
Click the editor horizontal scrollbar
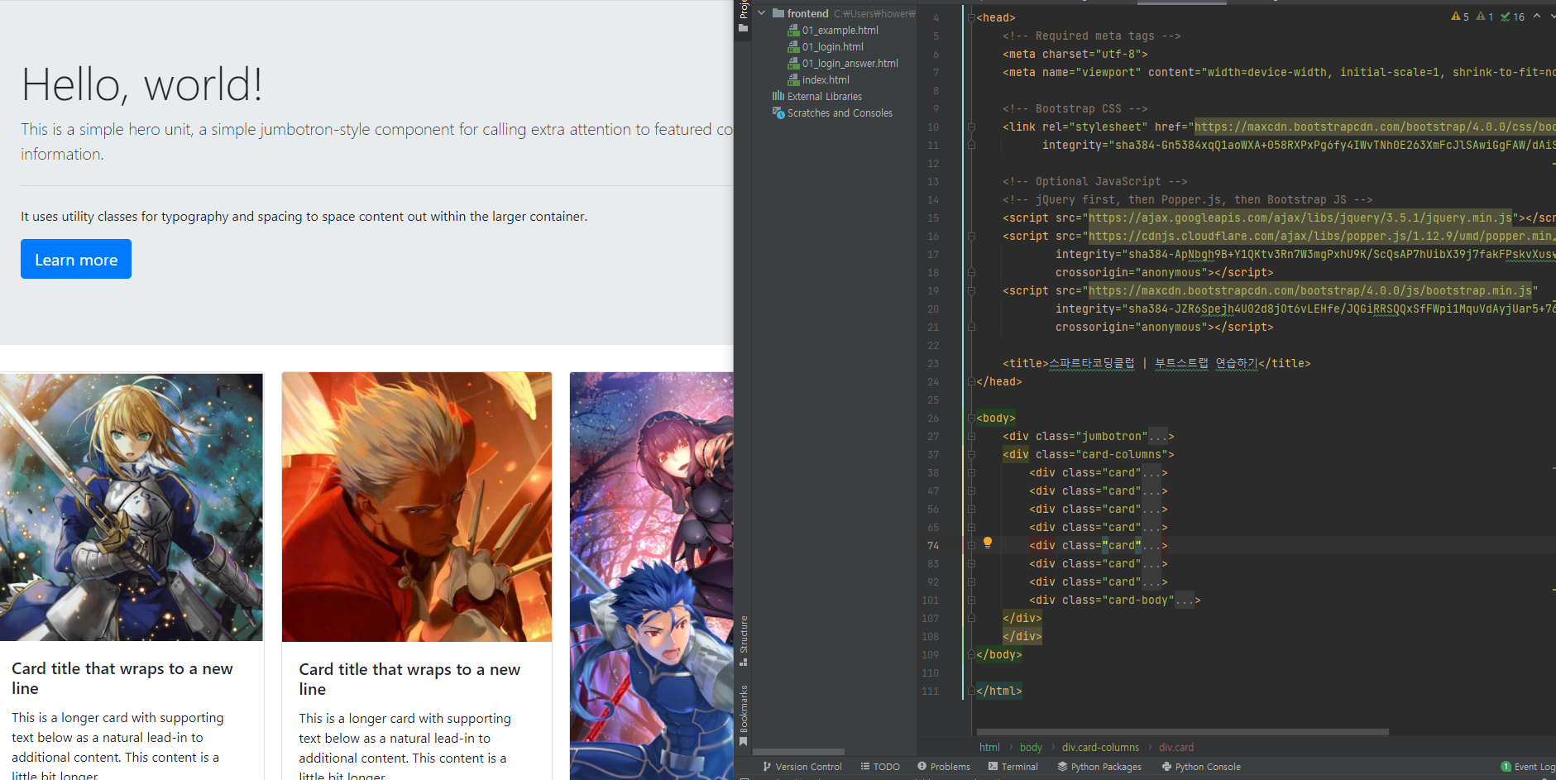pyautogui.click(x=1182, y=732)
